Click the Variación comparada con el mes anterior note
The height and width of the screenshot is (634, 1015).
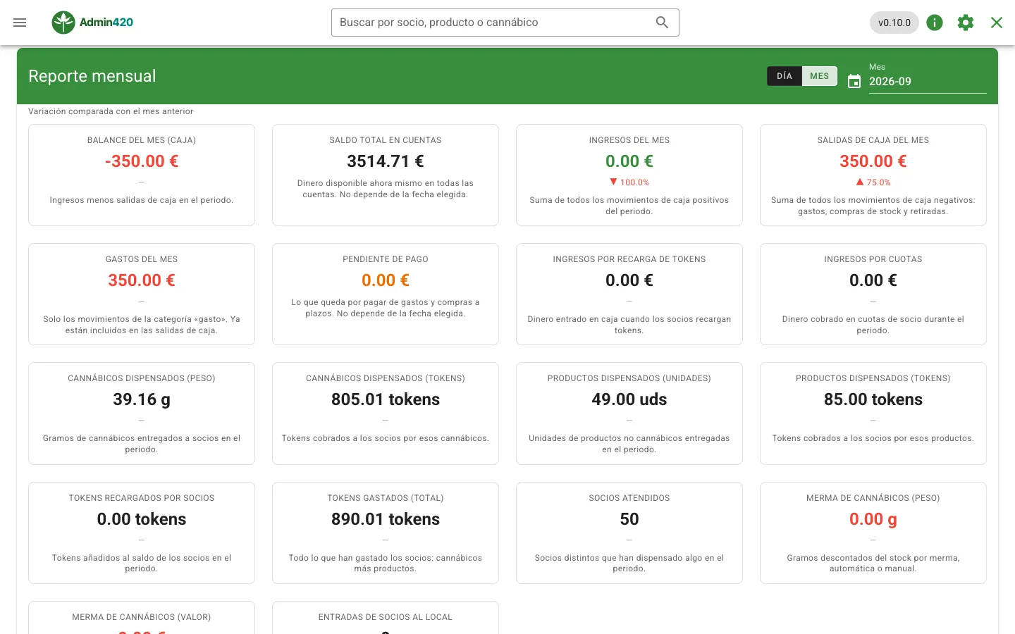[111, 111]
